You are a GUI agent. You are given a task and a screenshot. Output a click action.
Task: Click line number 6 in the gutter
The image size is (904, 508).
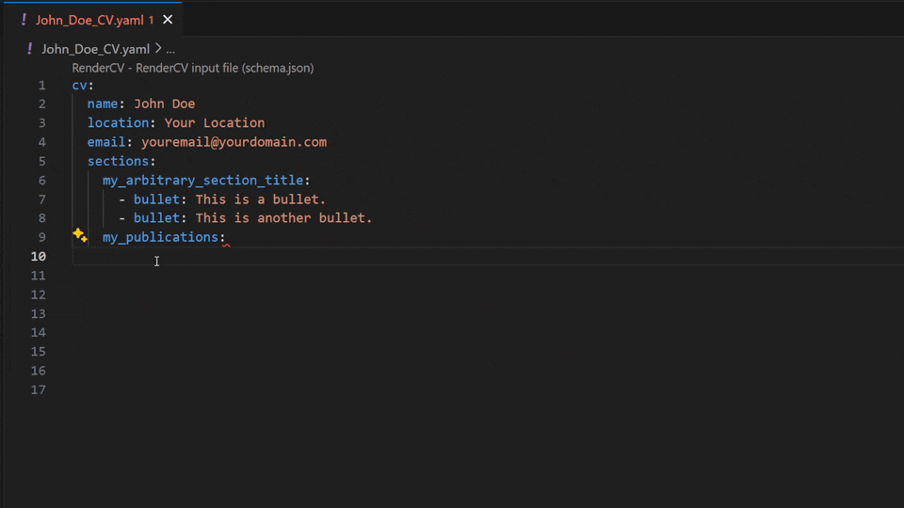(41, 181)
